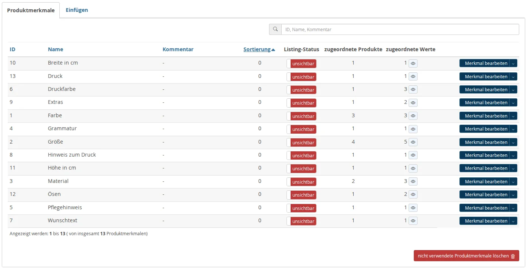Image resolution: width=527 pixels, height=269 pixels.
Task: View assigned values for Material
Action: tap(413, 181)
